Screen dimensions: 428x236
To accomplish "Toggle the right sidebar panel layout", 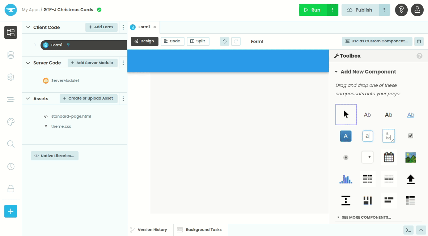I will tap(419, 41).
